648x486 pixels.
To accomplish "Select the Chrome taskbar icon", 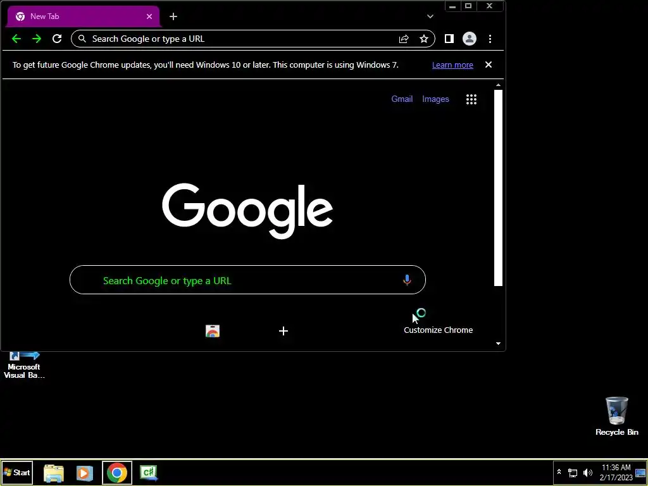I will (x=117, y=473).
